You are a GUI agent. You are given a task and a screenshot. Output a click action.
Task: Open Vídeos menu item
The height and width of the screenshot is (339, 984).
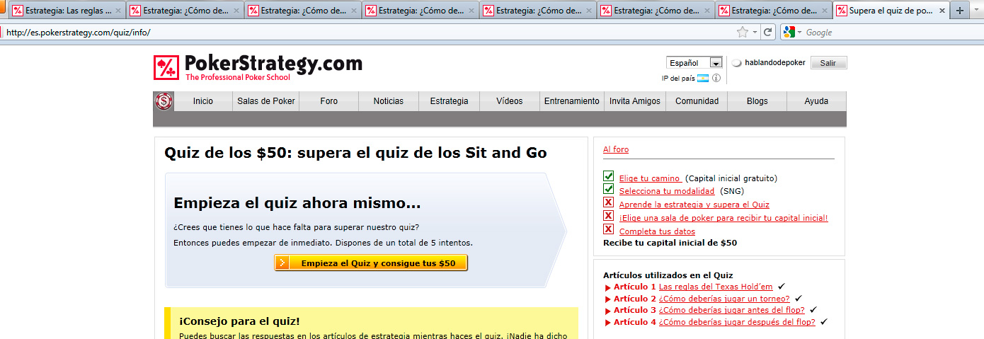510,101
